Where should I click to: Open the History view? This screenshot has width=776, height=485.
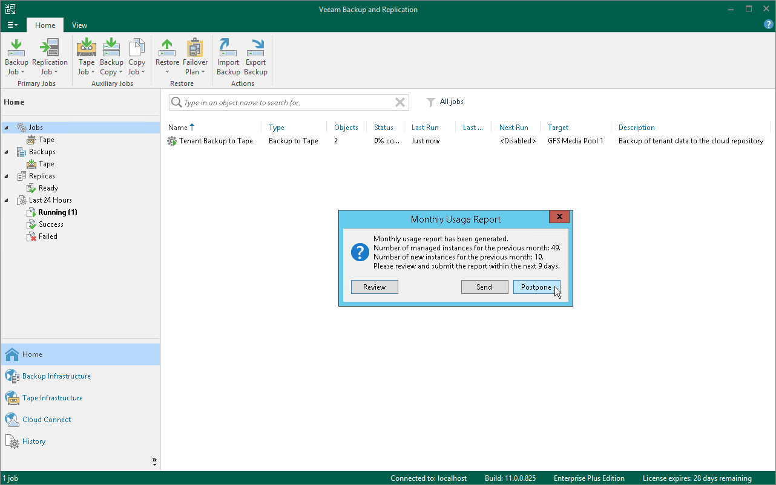coord(34,441)
